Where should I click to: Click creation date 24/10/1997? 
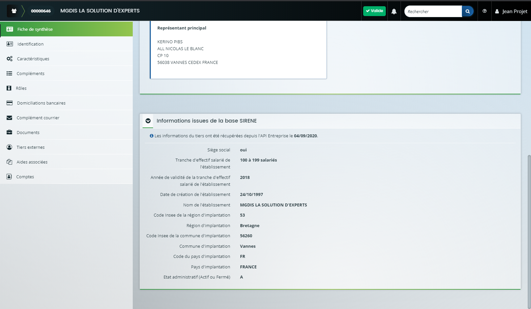[x=251, y=194]
